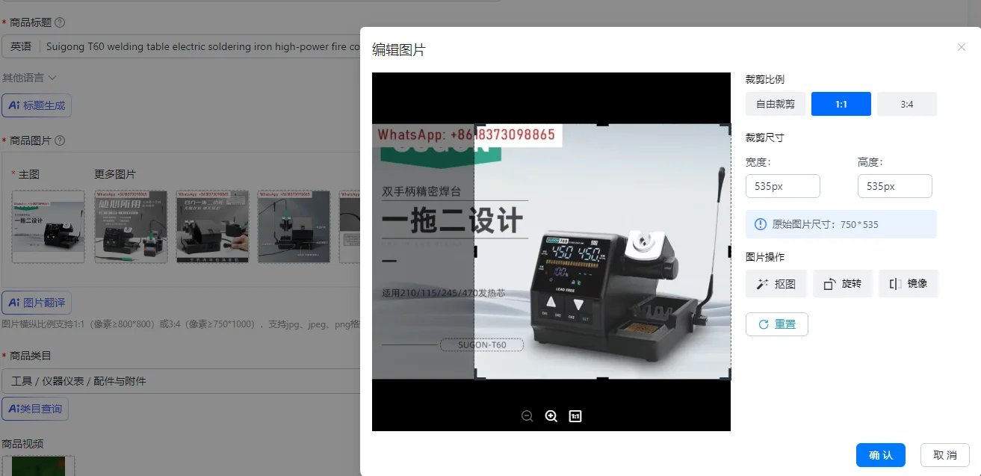The height and width of the screenshot is (476, 981).
Task: Select the first thumbnail under 更多图片
Action: click(131, 226)
